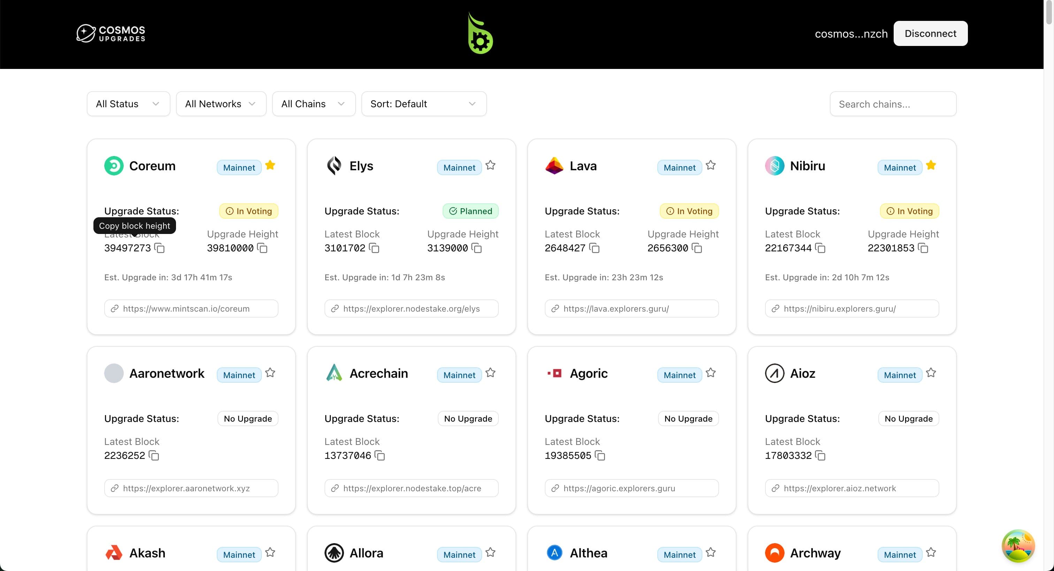Click the Acrechain chain logo

point(334,373)
